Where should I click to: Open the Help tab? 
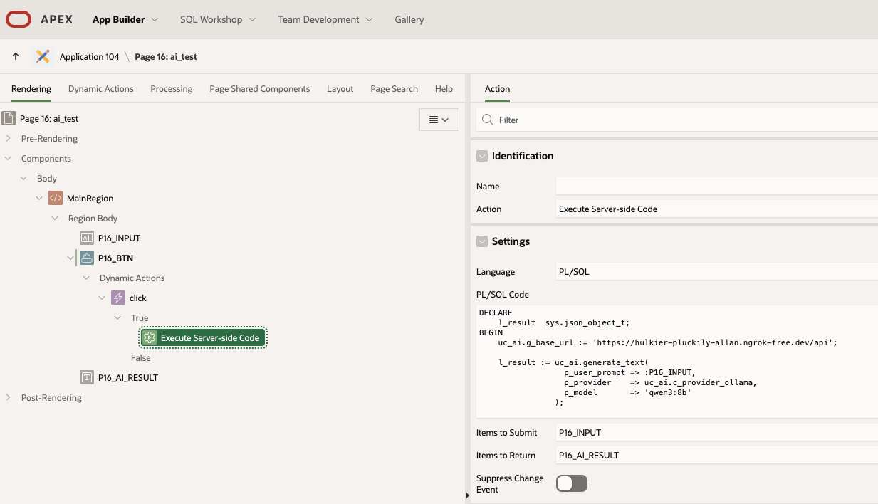click(x=444, y=89)
